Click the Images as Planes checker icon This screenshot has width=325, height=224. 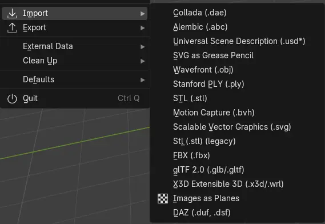pos(163,198)
